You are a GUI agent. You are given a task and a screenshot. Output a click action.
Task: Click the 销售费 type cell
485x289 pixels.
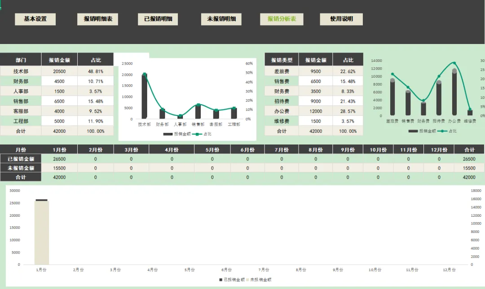point(282,81)
